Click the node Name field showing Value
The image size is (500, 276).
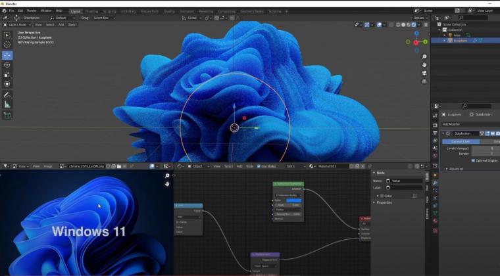404,181
